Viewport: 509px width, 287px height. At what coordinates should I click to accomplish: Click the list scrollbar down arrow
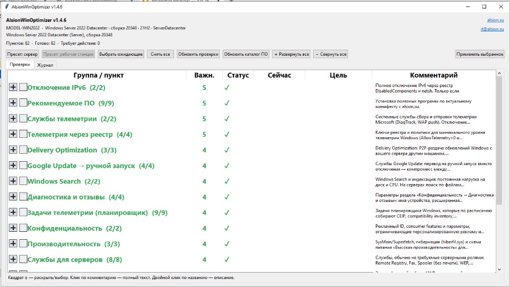(499, 269)
